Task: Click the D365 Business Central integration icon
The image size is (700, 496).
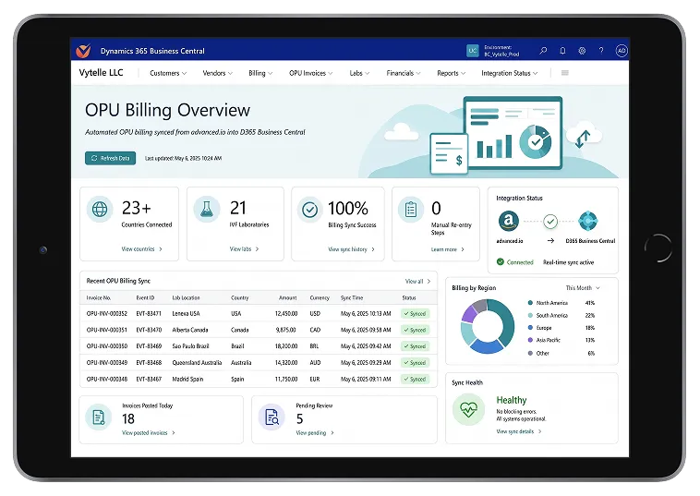Action: [x=588, y=221]
